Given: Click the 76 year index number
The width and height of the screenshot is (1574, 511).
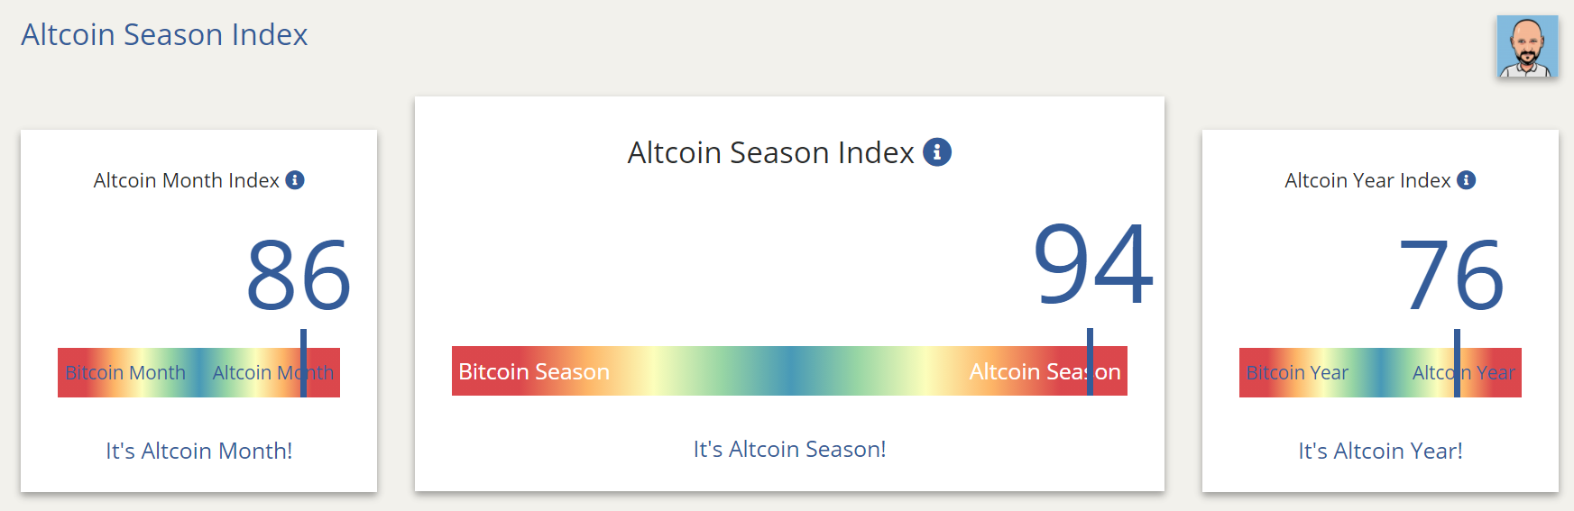Looking at the screenshot, I should 1451,275.
